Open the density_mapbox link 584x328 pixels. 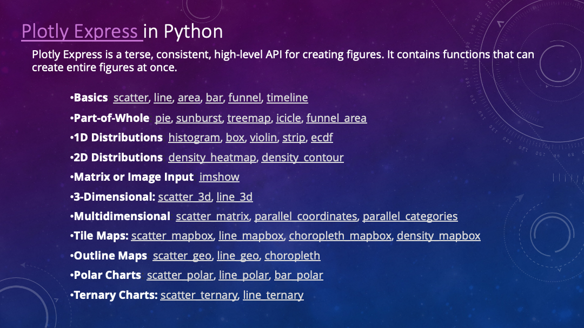coord(439,236)
